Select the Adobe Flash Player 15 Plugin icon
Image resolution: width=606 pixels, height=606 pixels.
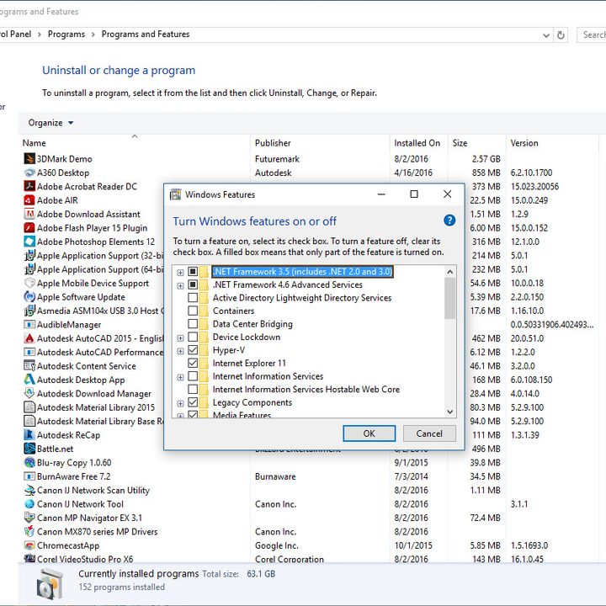pos(29,227)
